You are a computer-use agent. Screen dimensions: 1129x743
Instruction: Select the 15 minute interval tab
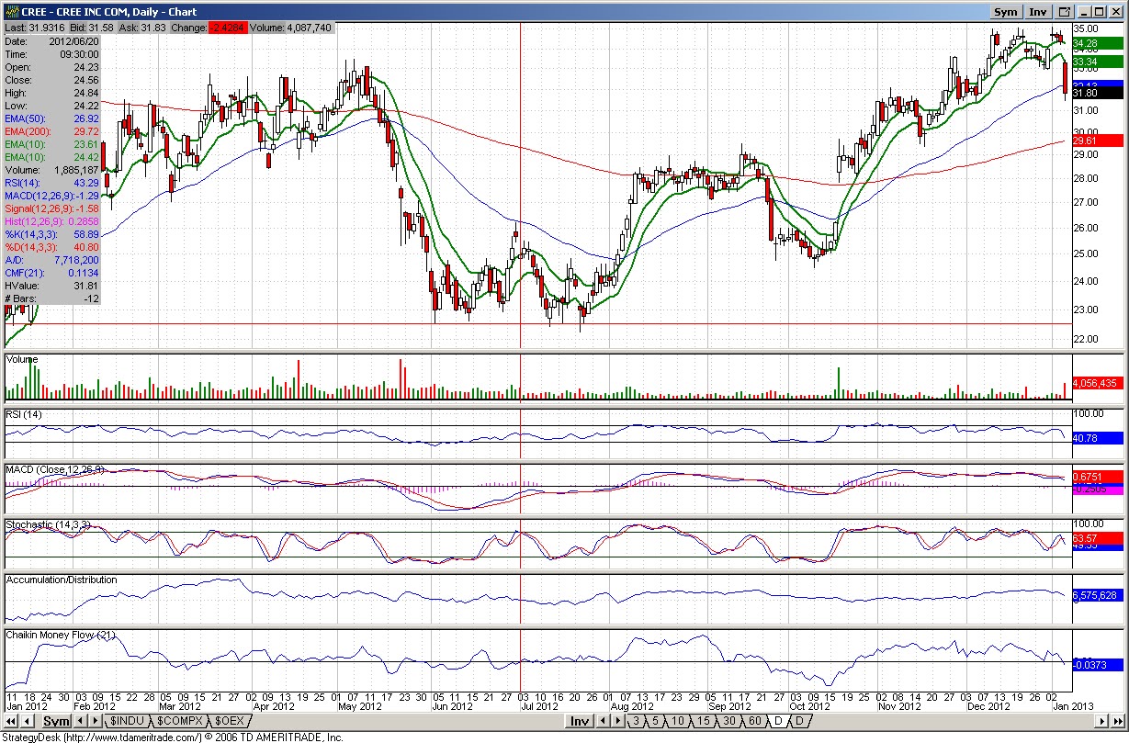703,721
